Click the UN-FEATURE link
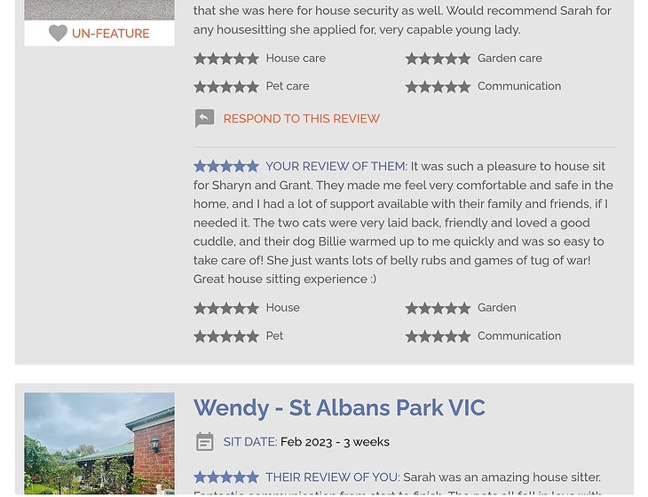This screenshot has width=648, height=497. 110,34
